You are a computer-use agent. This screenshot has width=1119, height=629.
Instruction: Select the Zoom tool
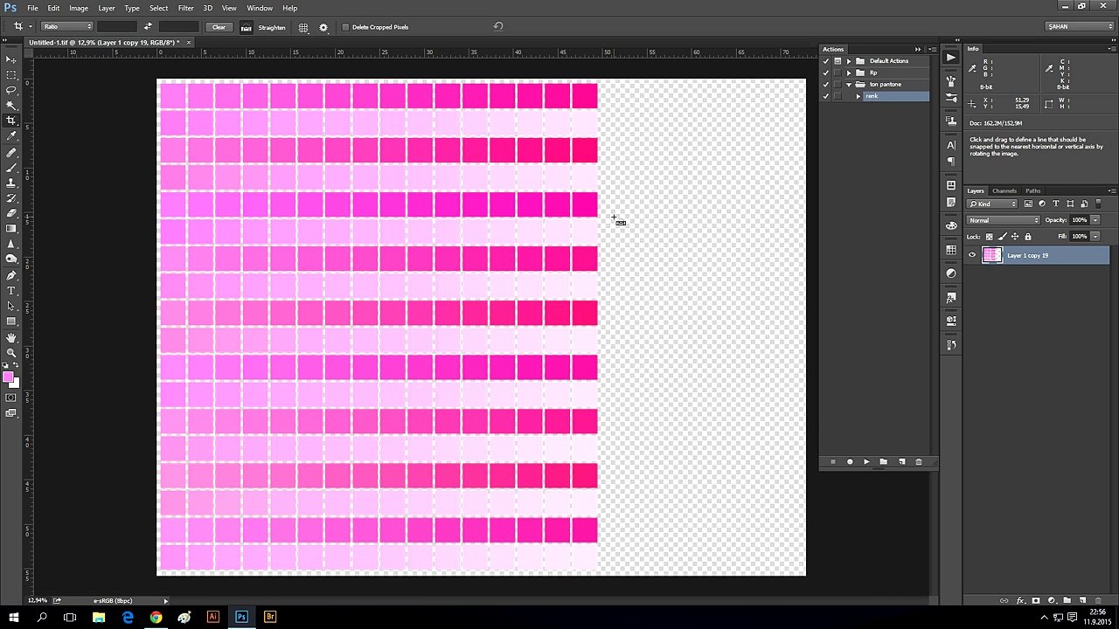point(11,352)
